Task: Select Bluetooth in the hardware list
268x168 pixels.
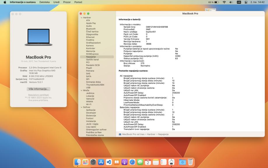Action: tap(91, 29)
